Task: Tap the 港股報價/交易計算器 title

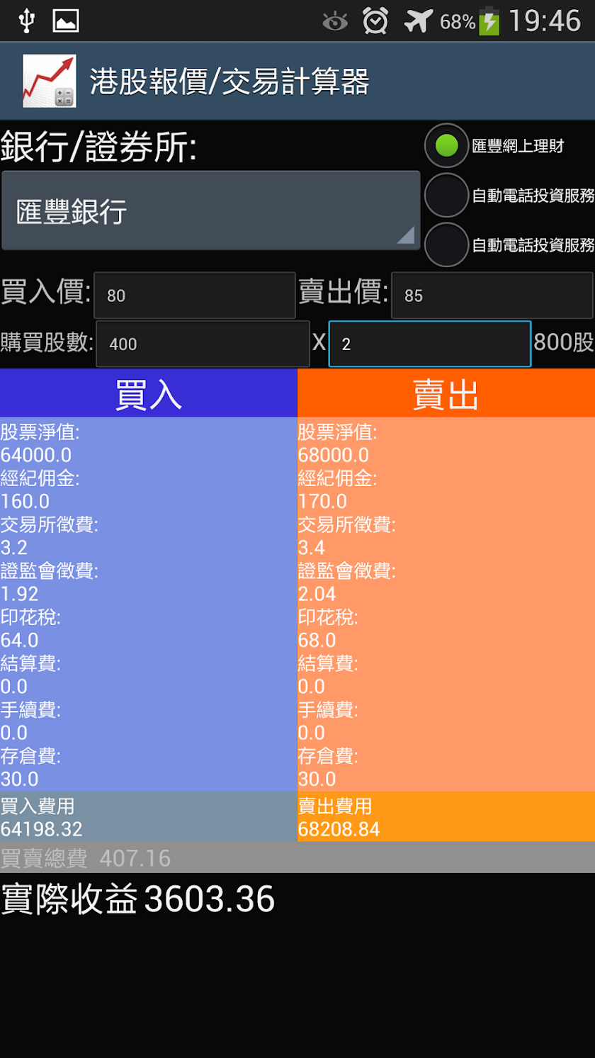Action: [229, 82]
